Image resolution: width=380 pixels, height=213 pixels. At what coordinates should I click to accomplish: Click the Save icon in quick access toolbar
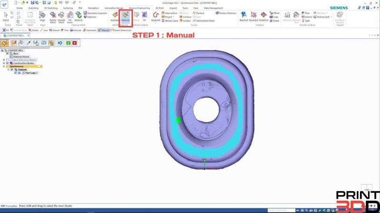point(32,3)
